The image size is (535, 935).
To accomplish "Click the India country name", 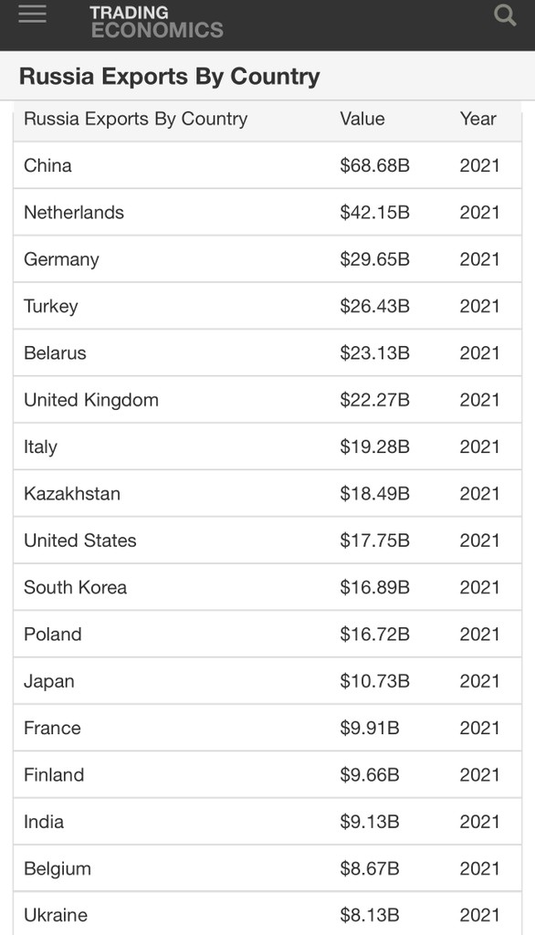I will [x=44, y=822].
